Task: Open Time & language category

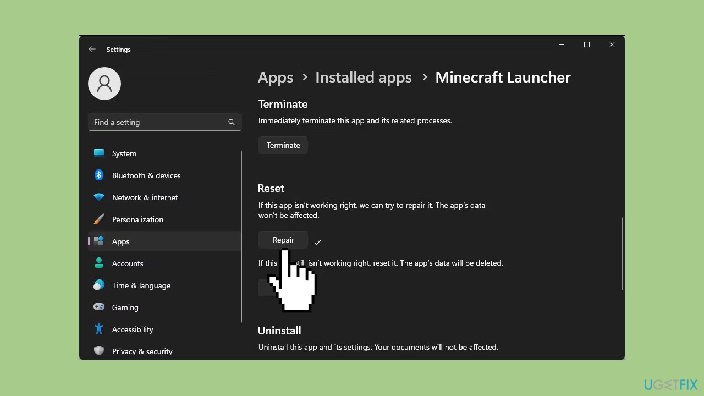Action: click(141, 285)
